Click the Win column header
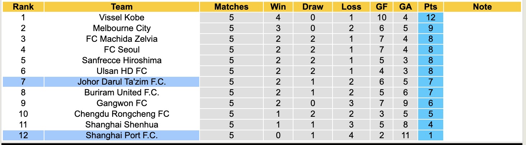 tap(278, 7)
